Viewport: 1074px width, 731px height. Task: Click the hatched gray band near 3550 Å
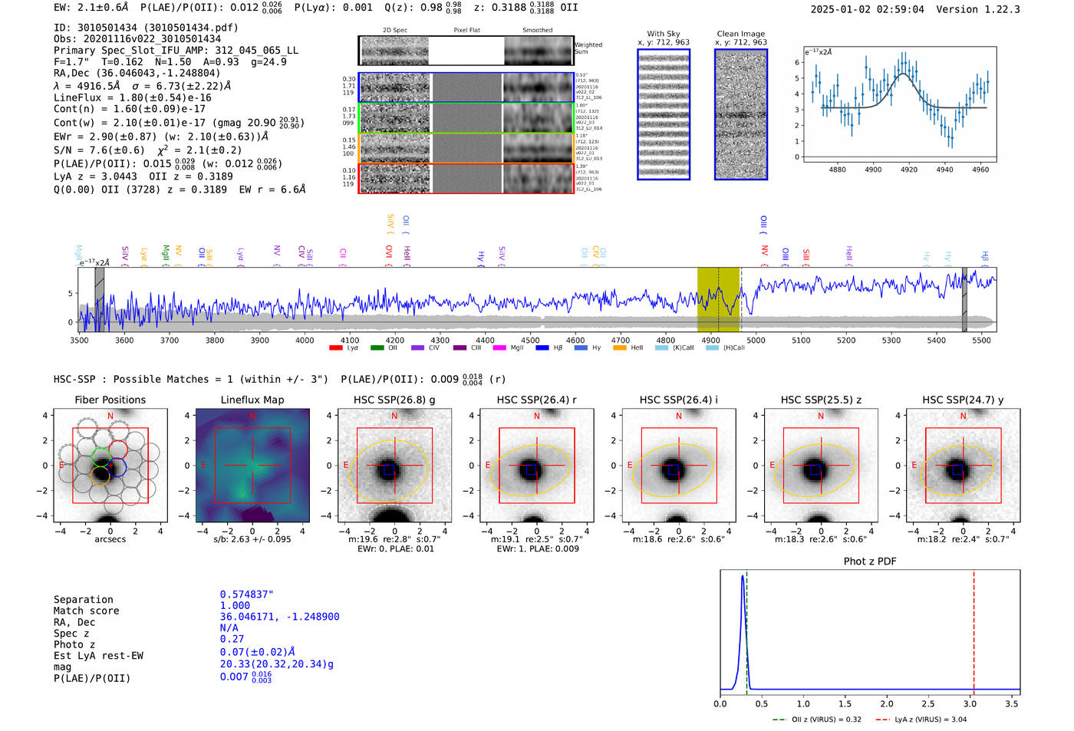point(99,299)
